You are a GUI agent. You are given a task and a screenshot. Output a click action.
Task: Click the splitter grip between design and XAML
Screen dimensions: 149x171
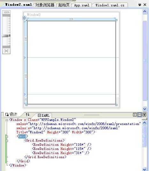click(92, 115)
